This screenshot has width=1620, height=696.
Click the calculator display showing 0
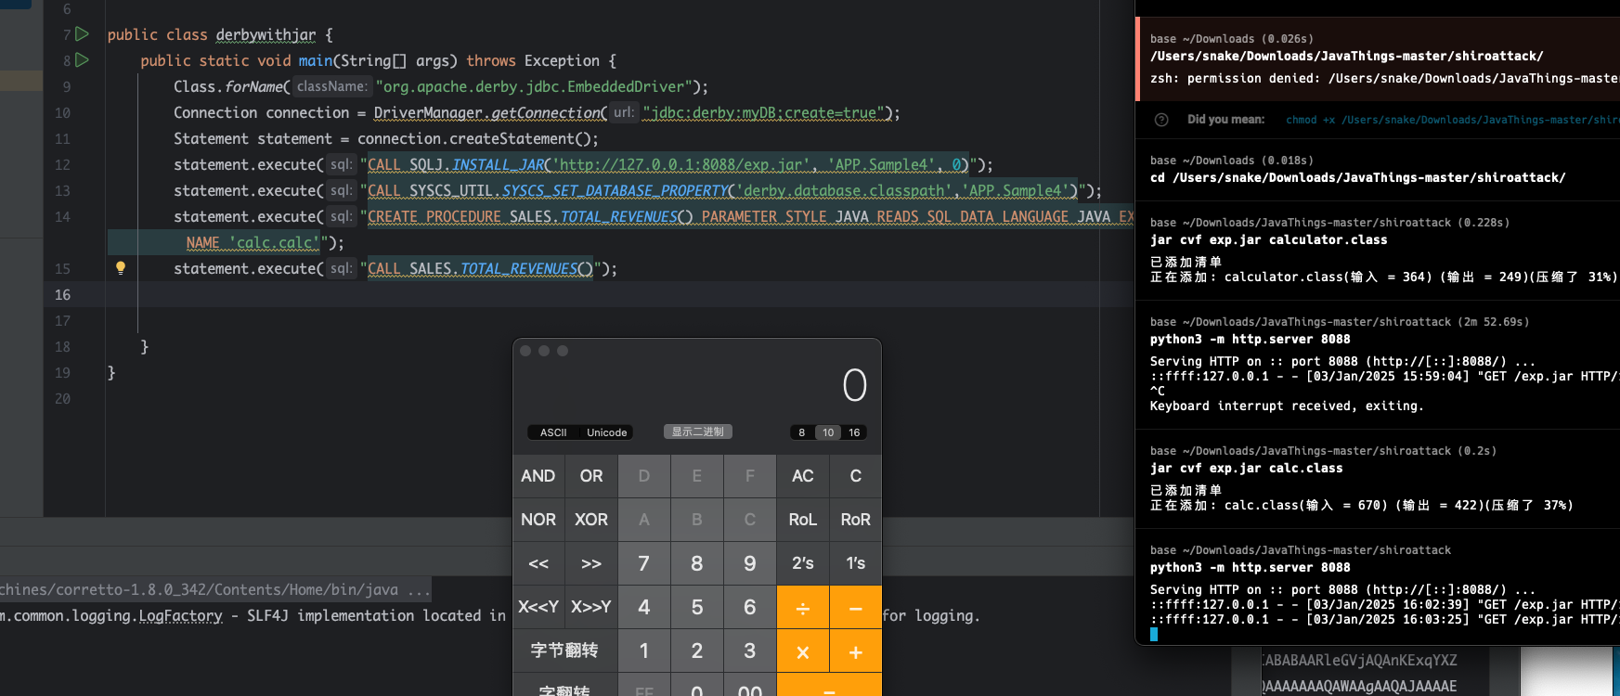click(854, 385)
